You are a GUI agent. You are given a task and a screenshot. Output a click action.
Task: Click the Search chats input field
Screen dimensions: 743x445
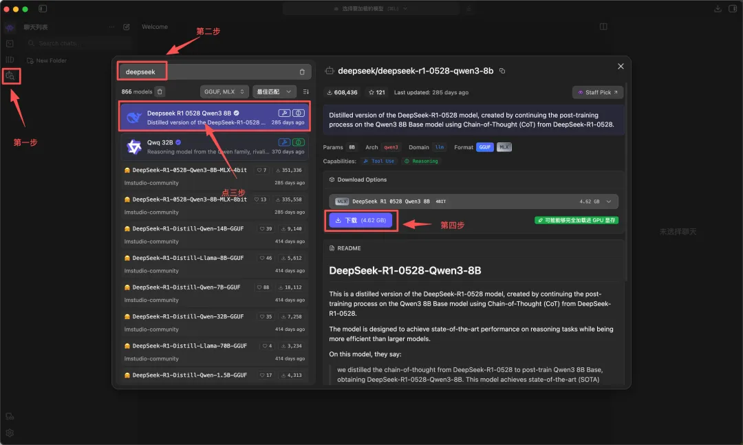(78, 43)
